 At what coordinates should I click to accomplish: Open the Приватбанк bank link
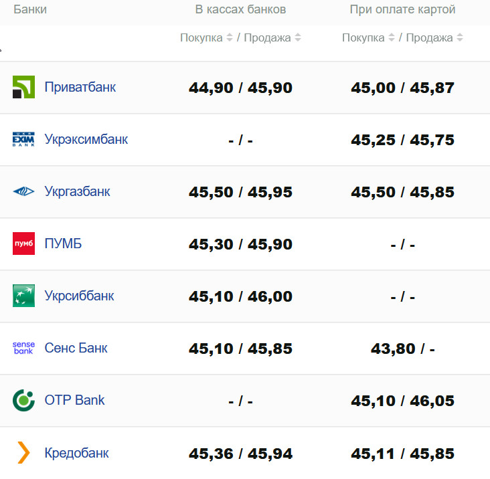tap(80, 87)
